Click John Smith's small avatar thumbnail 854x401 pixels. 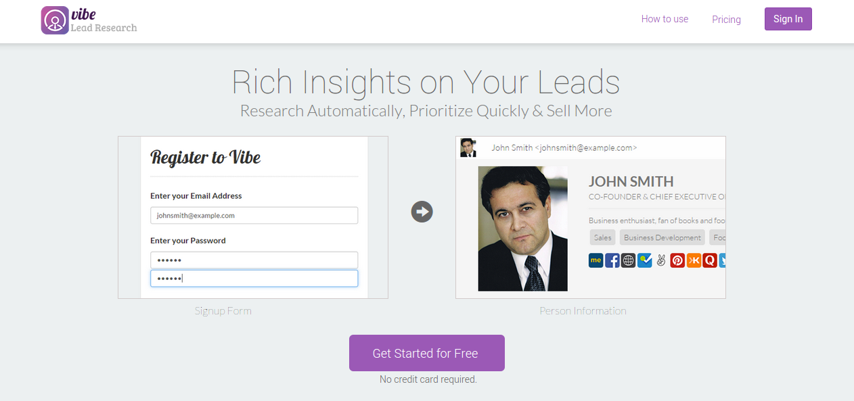[468, 147]
